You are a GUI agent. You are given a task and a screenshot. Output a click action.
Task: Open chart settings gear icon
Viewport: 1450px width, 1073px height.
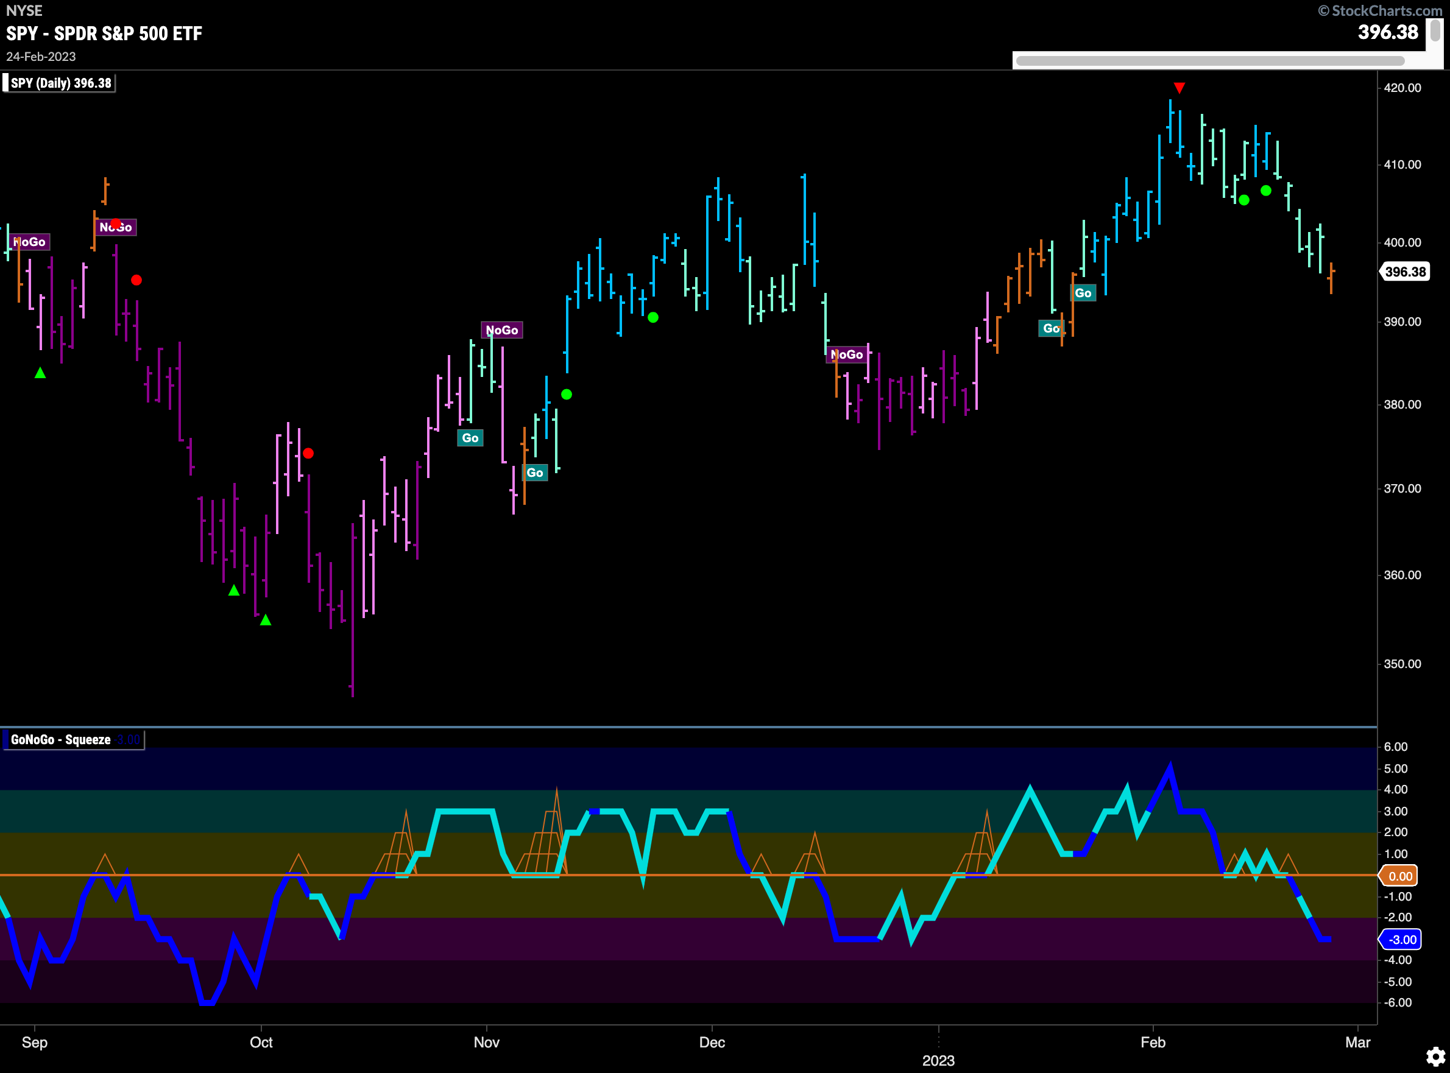pos(1435,1057)
